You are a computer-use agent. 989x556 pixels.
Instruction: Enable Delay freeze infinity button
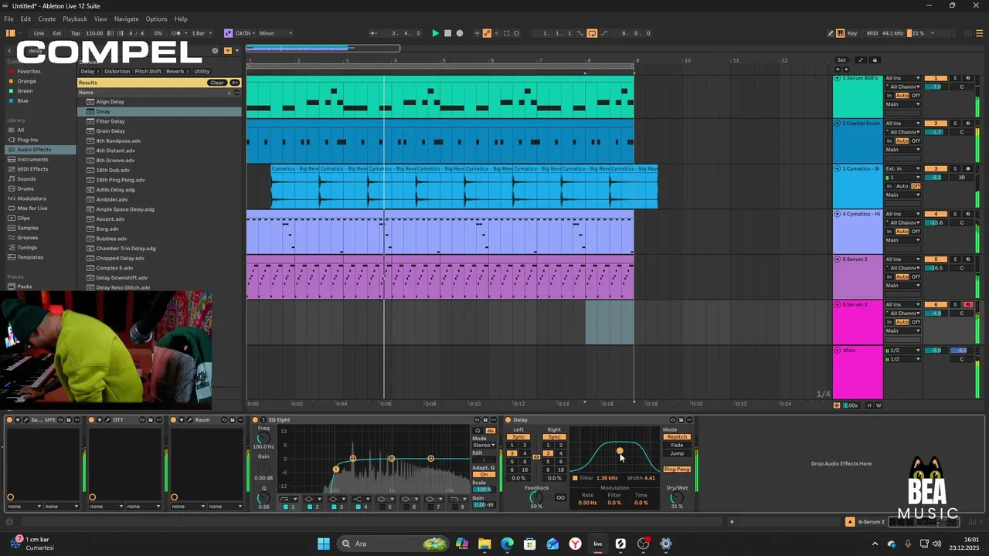pyautogui.click(x=560, y=497)
